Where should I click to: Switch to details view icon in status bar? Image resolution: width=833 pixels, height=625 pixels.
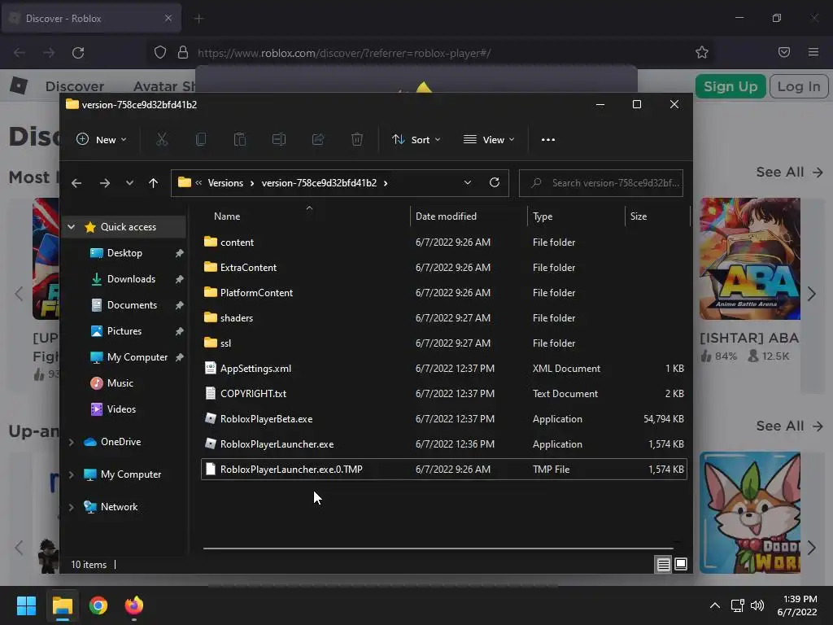[x=664, y=565]
